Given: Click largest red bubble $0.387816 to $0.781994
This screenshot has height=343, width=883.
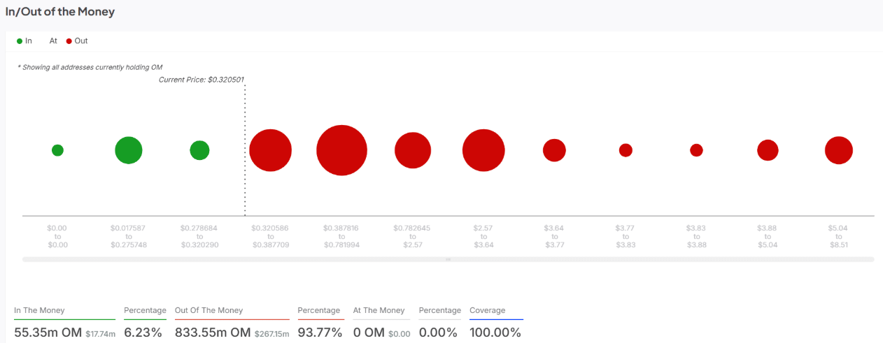Looking at the screenshot, I should (x=341, y=150).
